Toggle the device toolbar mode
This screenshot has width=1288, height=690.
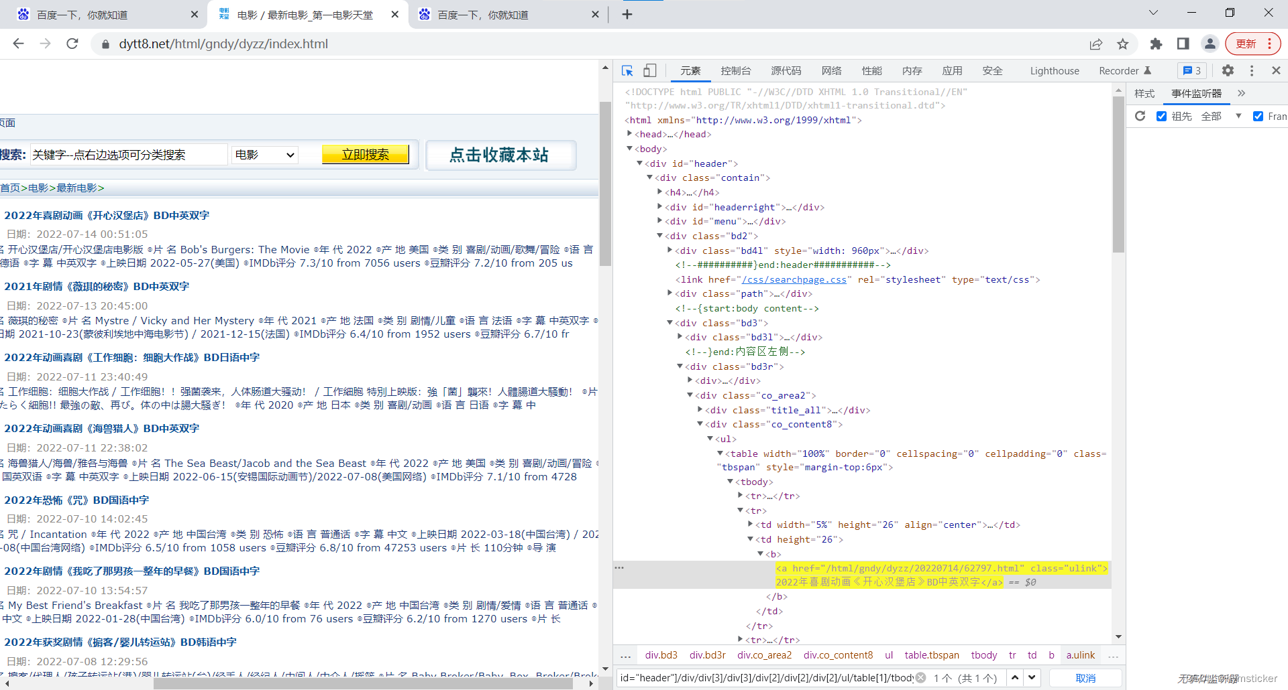[649, 70]
